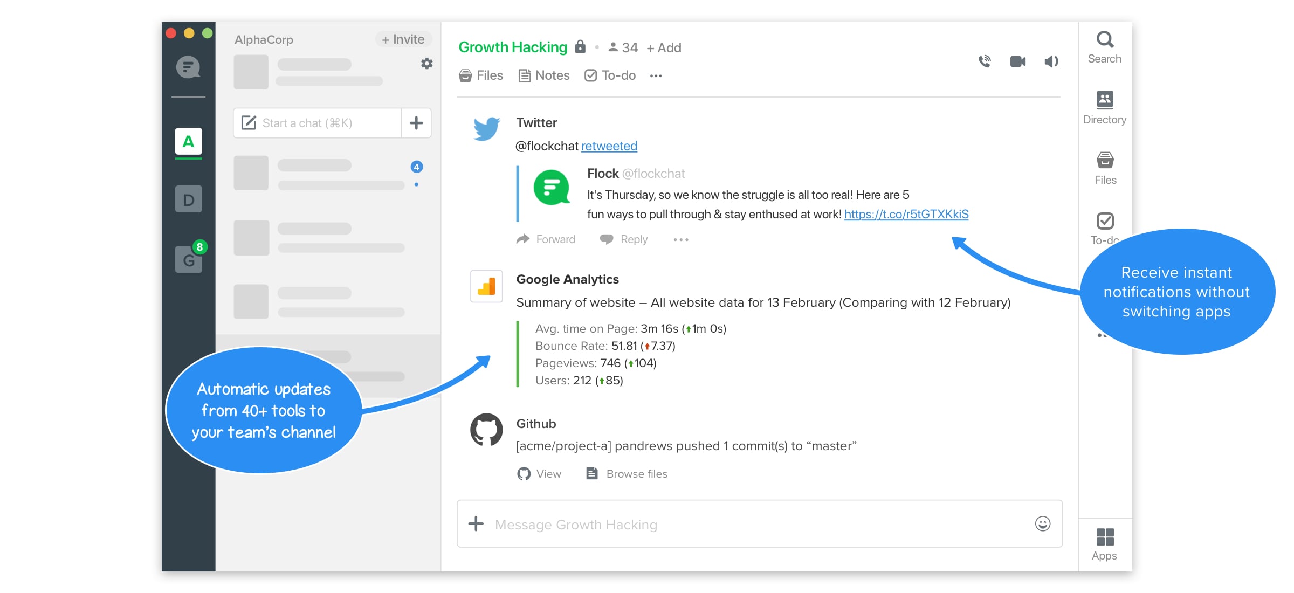
Task: Open more actions for the Twitter message
Action: [x=681, y=239]
